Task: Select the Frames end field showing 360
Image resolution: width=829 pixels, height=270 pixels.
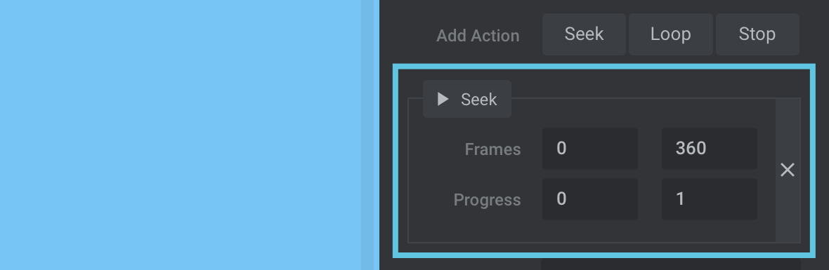Action: pos(710,149)
